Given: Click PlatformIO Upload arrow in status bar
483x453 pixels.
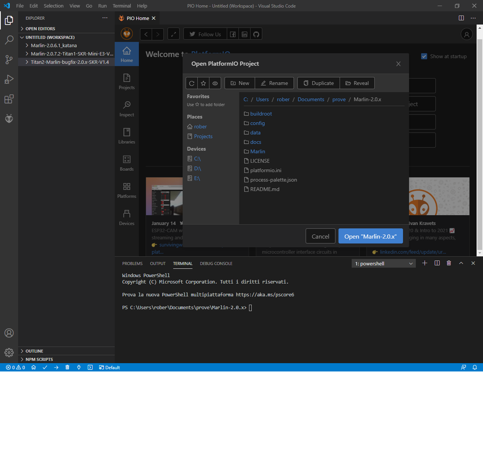Looking at the screenshot, I should click(x=56, y=367).
